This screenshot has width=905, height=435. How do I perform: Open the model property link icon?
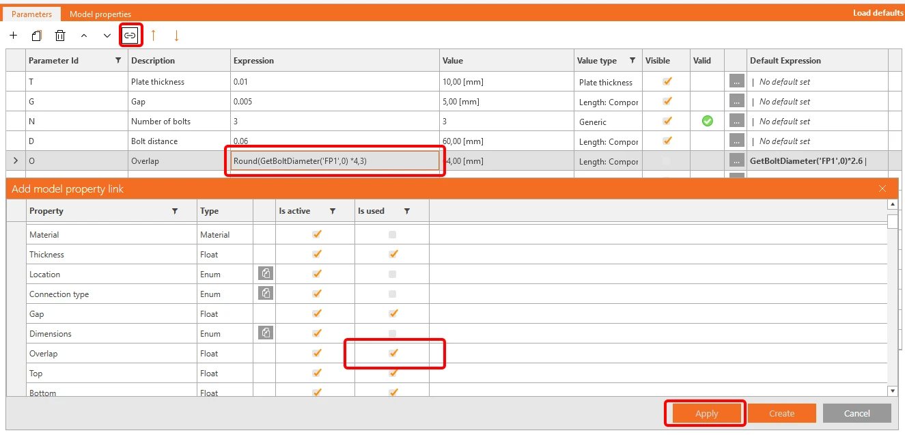130,36
